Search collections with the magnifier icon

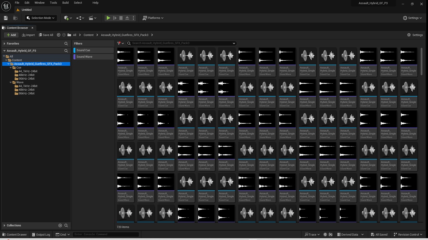pyautogui.click(x=66, y=226)
